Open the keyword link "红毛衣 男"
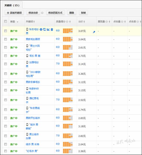 (x=32, y=151)
